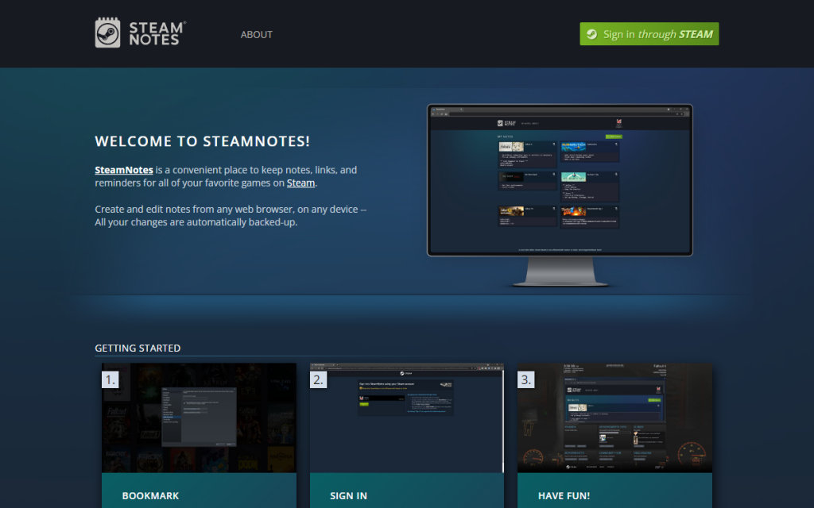Screen dimensions: 814x508
Task: Click the Steam Notes notebook logo
Action: tap(107, 33)
